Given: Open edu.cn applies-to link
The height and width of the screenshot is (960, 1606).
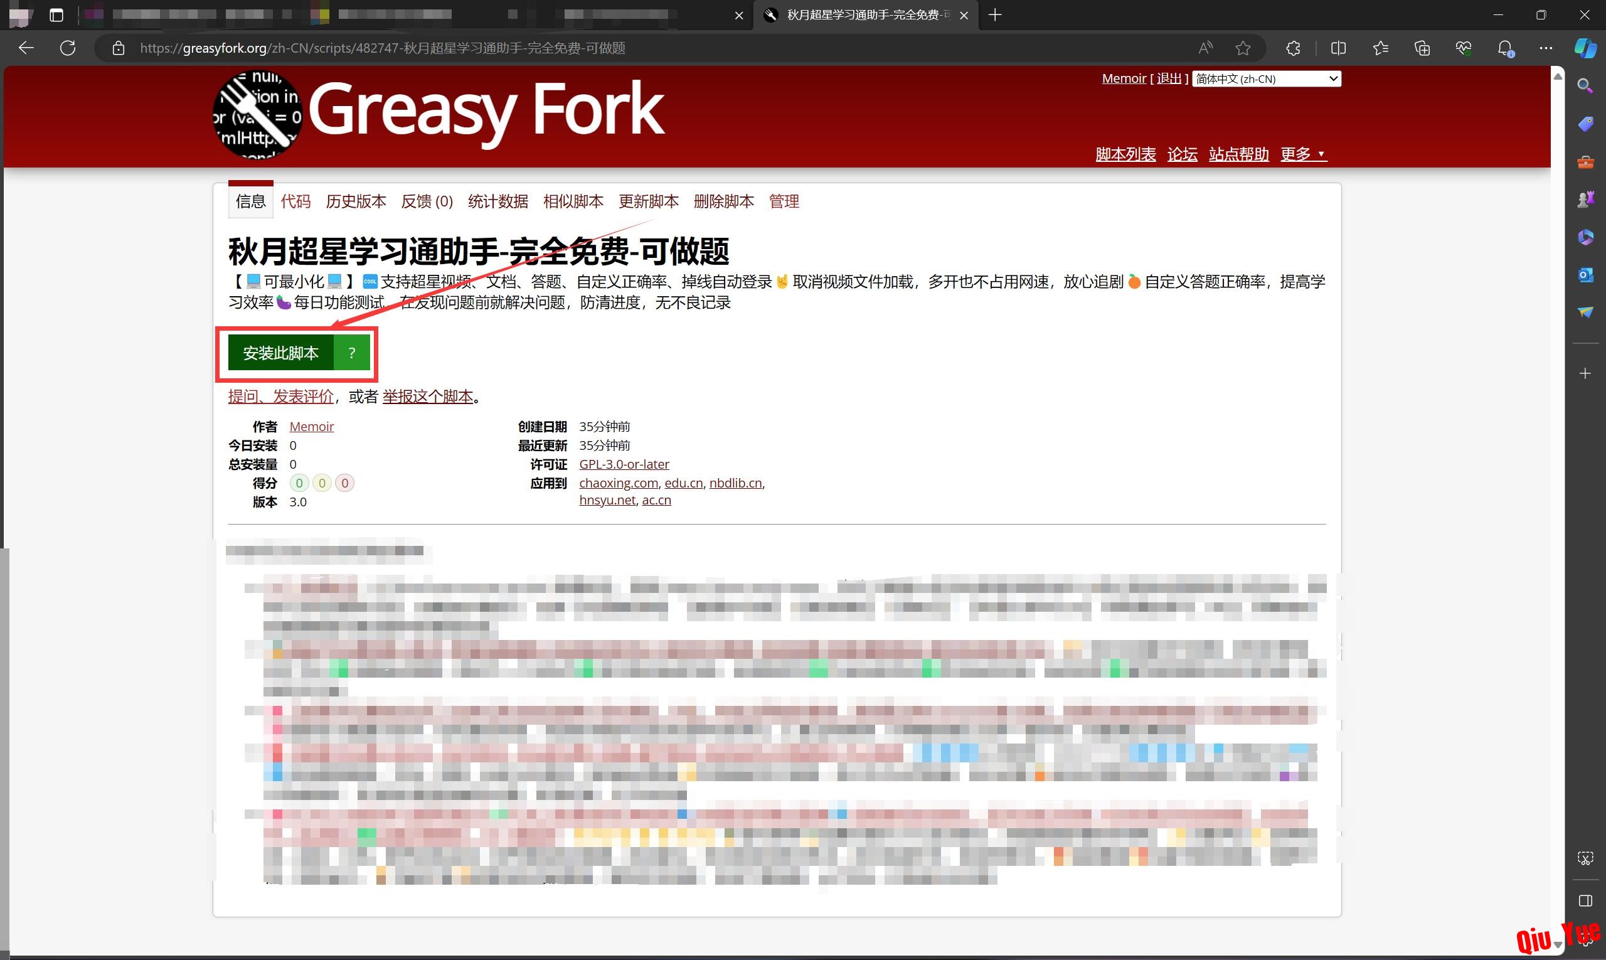Looking at the screenshot, I should tap(684, 483).
